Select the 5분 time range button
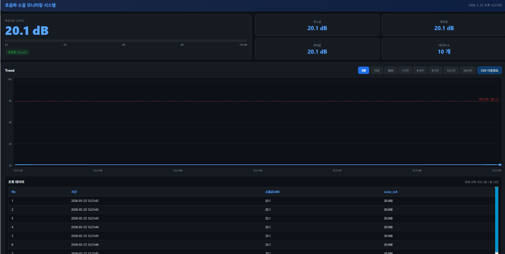 [x=363, y=70]
